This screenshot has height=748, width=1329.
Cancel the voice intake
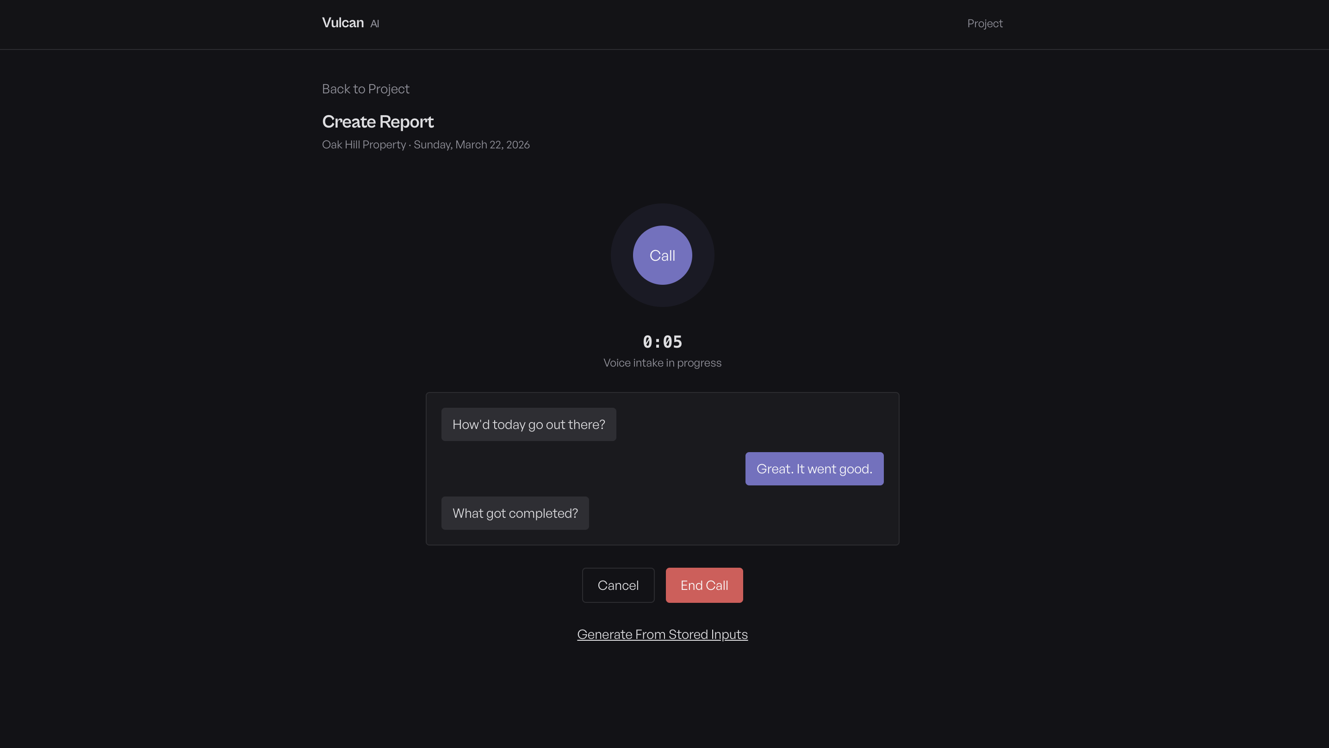(618, 585)
